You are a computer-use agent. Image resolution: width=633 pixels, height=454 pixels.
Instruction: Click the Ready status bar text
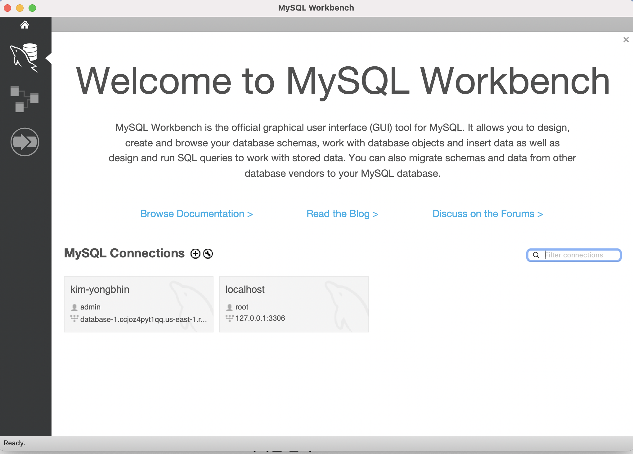15,443
